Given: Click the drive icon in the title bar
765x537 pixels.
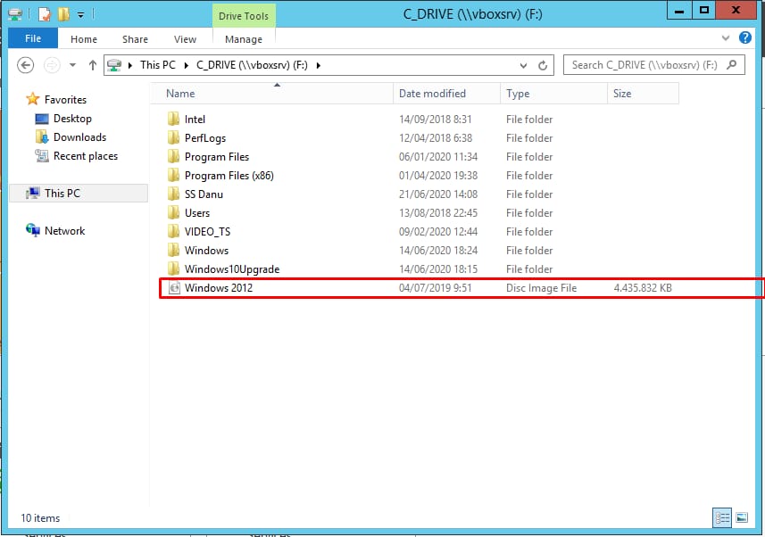Looking at the screenshot, I should point(15,14).
